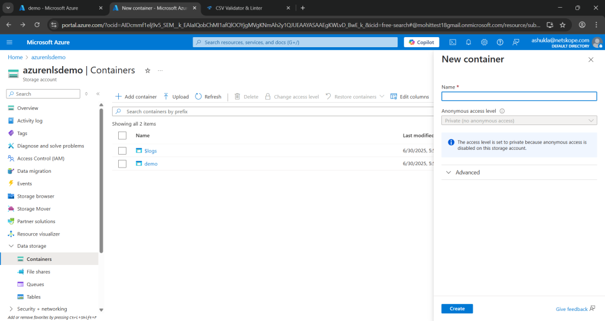Select all containers header checkbox
605x321 pixels.
coord(122,136)
